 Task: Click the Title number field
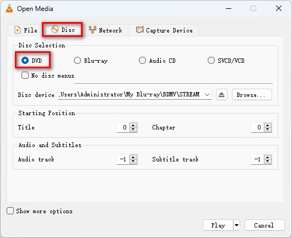(123, 127)
